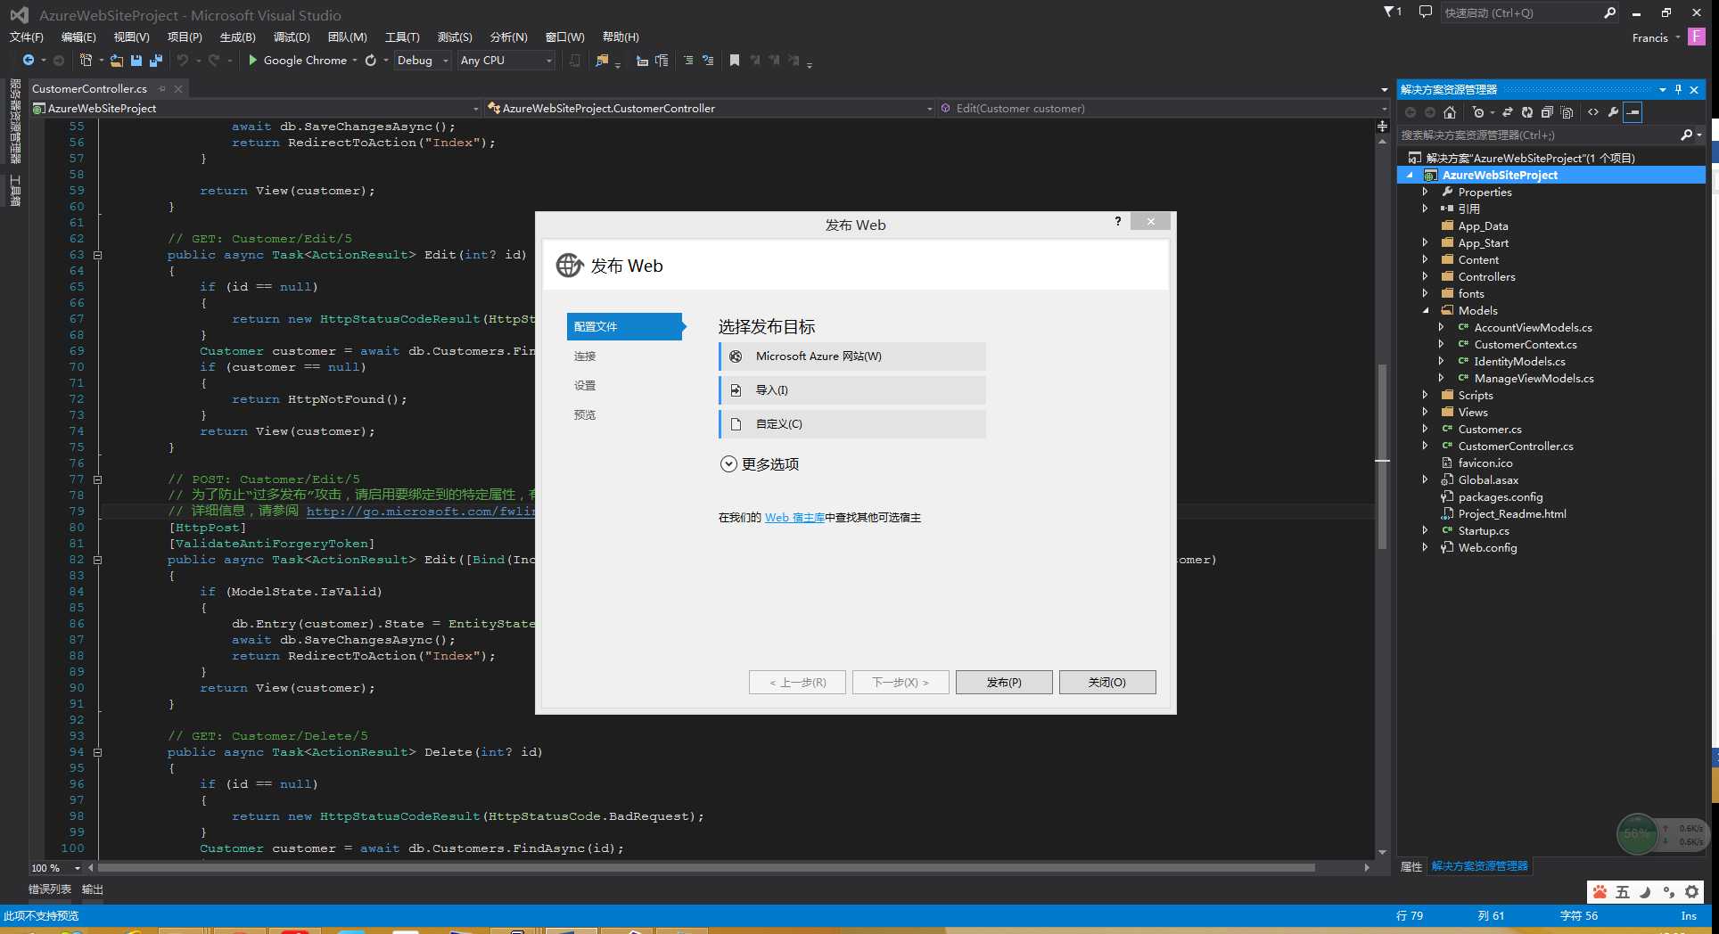Open the 生成(B) Build menu
The image size is (1719, 934).
(x=237, y=37)
